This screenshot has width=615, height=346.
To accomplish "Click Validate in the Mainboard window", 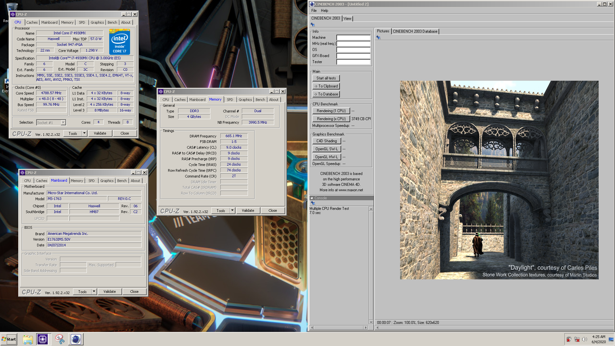I will point(110,292).
